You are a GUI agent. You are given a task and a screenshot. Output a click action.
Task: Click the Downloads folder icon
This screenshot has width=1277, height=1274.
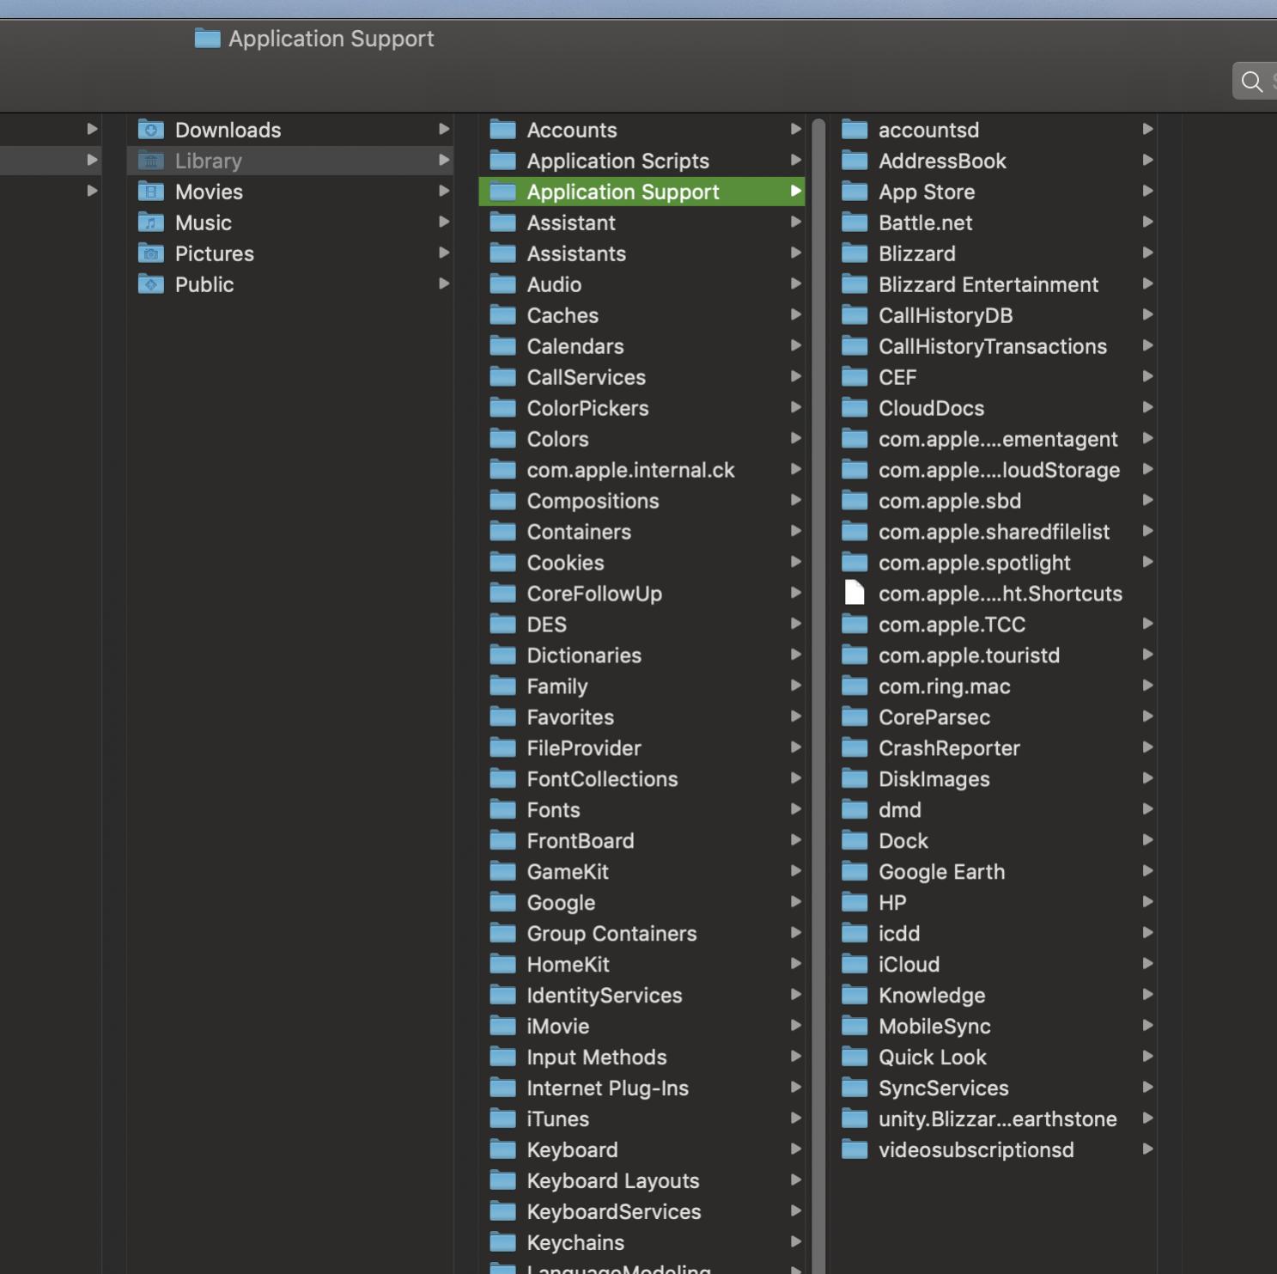(151, 130)
